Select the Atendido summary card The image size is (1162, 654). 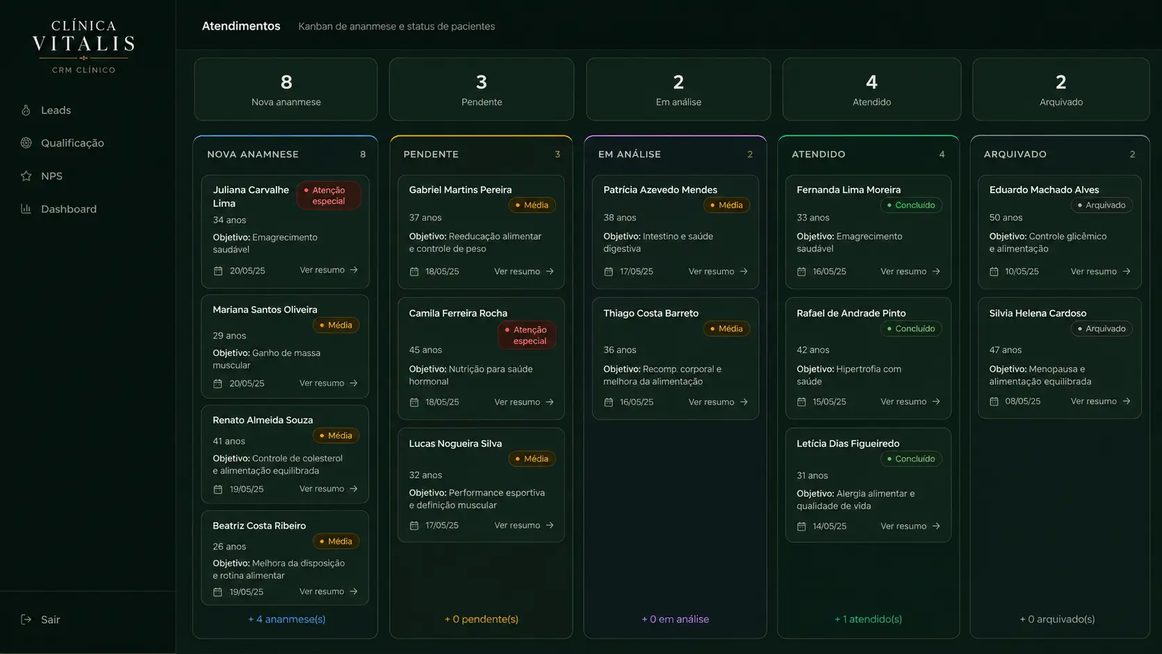(x=871, y=90)
